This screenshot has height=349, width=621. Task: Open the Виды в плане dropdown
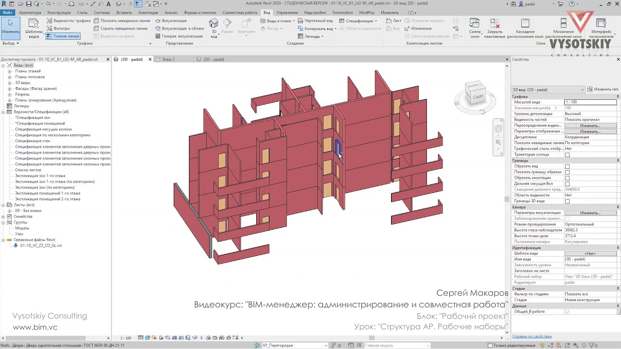click(277, 21)
